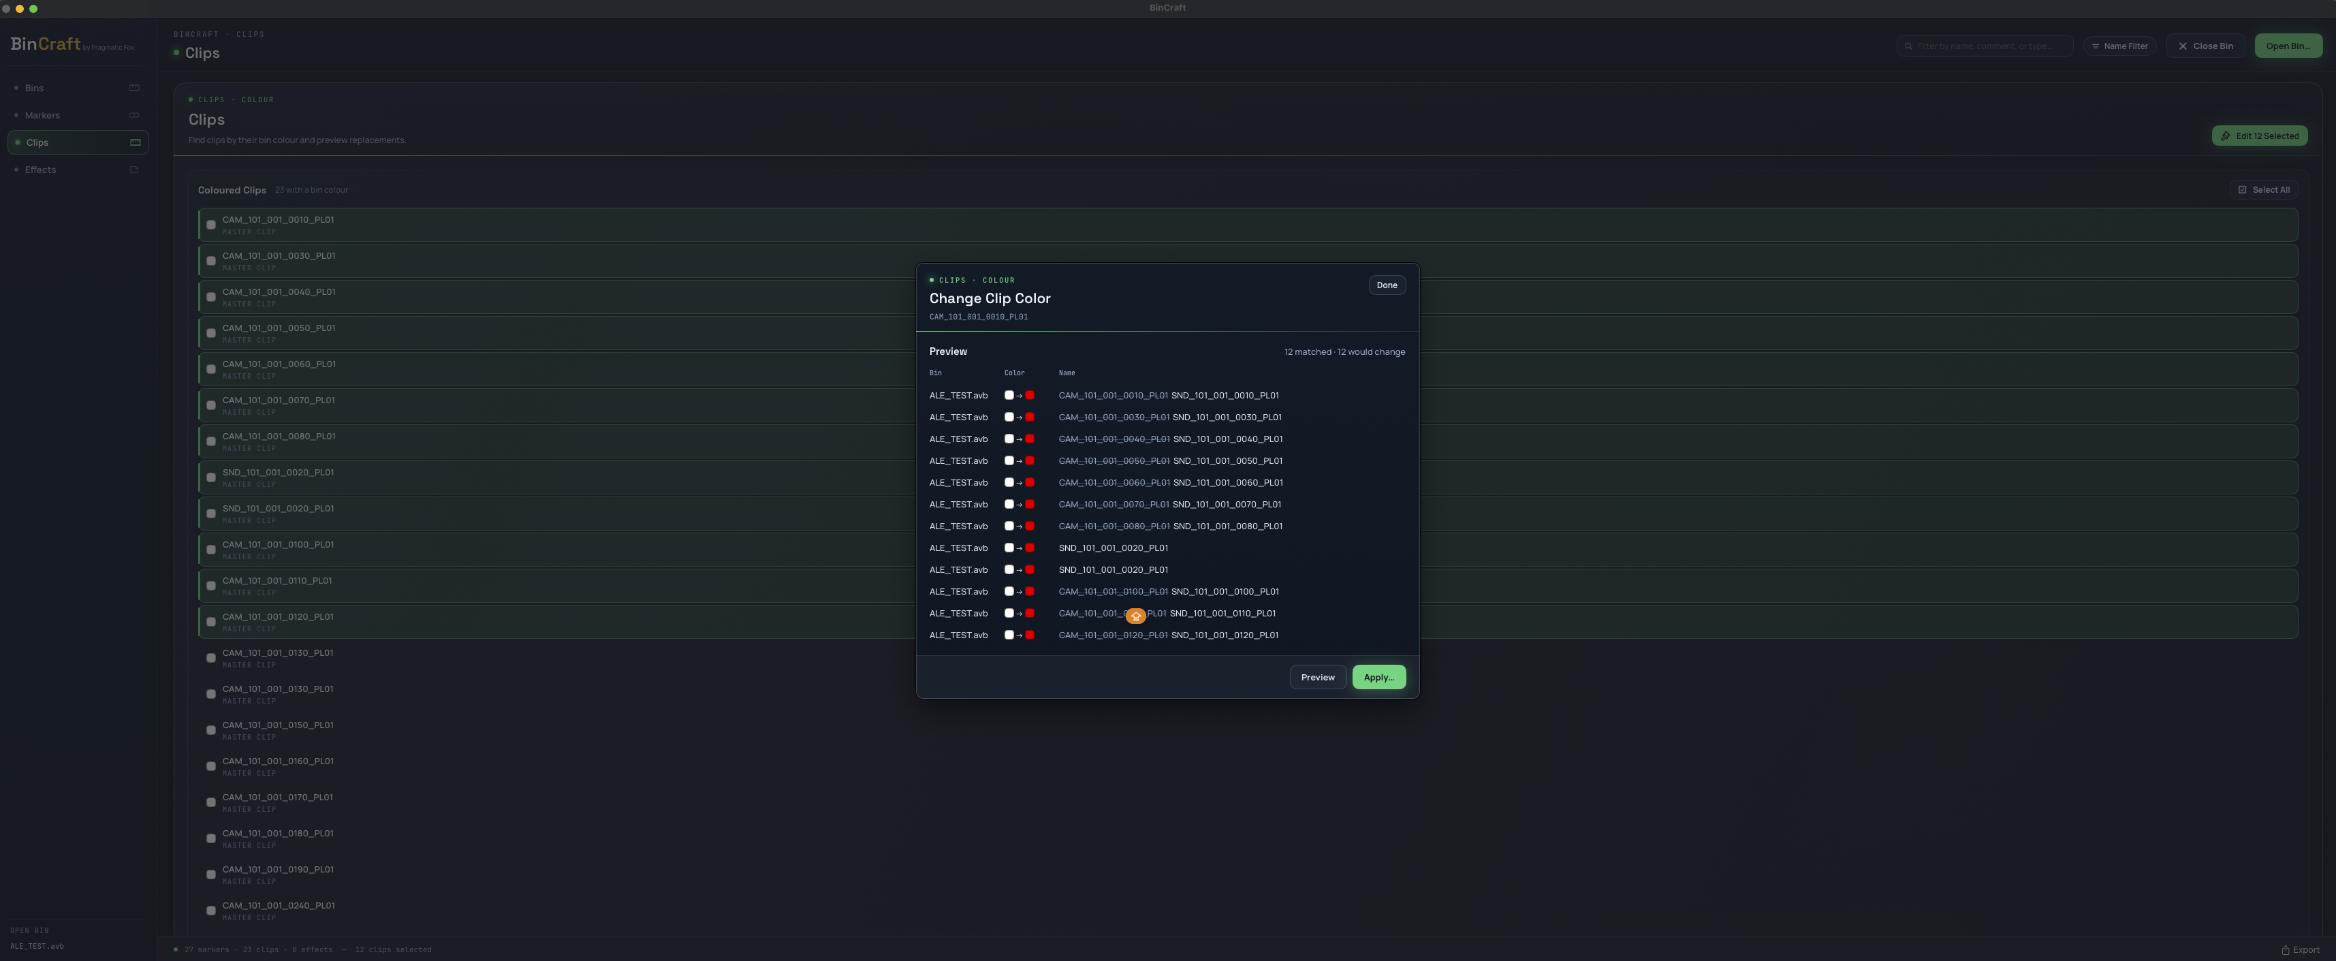
Task: Click the Export icon in status bar
Action: [x=2285, y=950]
